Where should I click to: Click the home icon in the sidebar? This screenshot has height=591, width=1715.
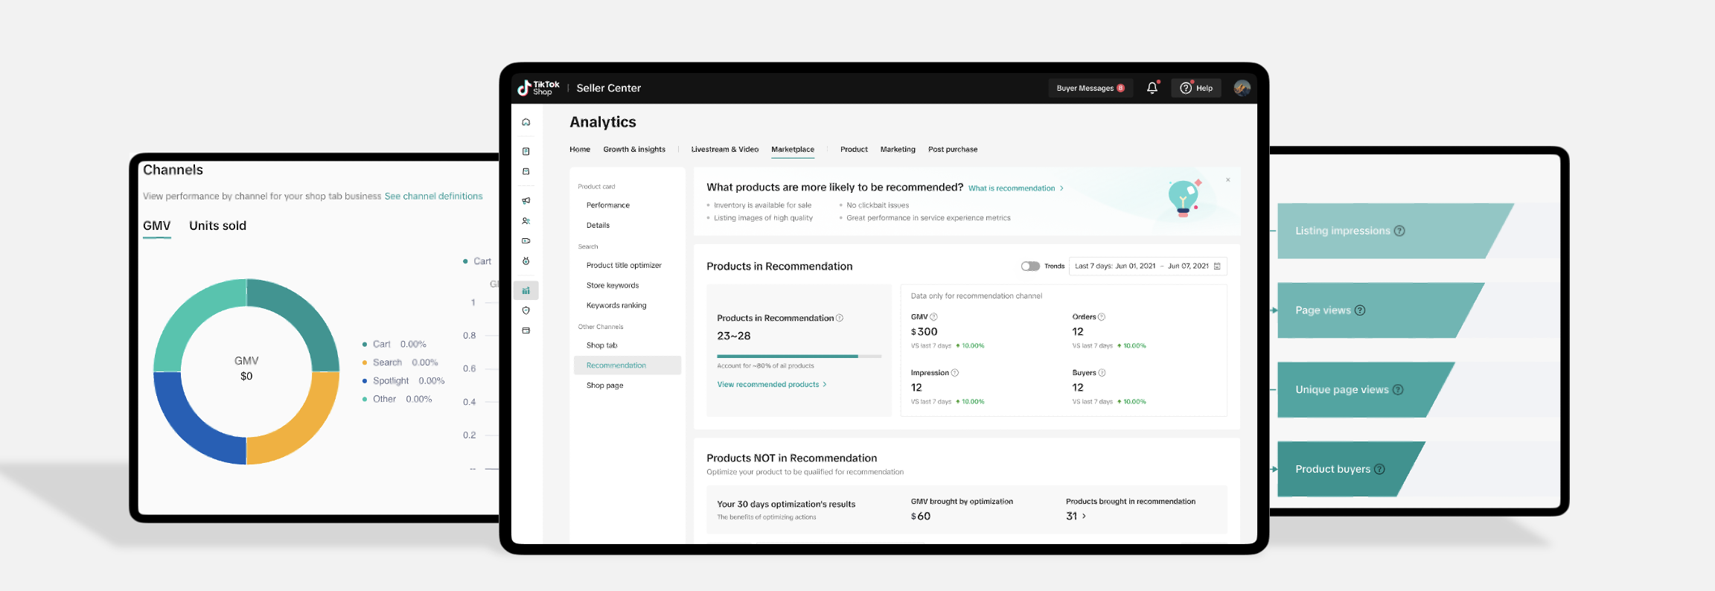(526, 122)
